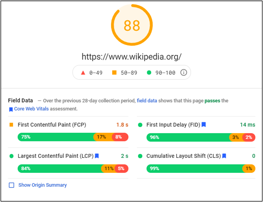
Task: Click the info icon beside score legend
Action: pos(184,72)
